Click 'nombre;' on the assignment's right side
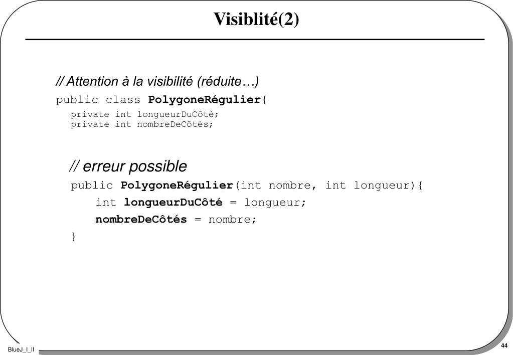This screenshot has height=355, width=513. pyautogui.click(x=232, y=219)
